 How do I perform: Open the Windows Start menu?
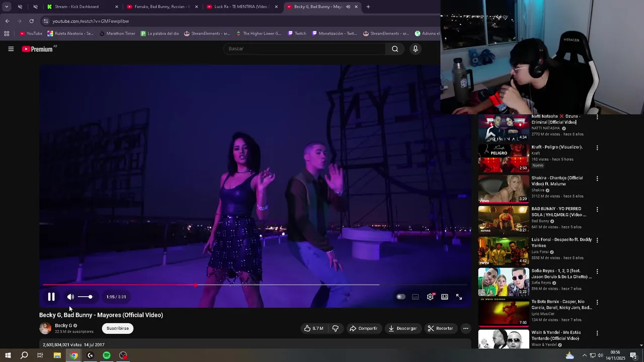click(x=8, y=355)
